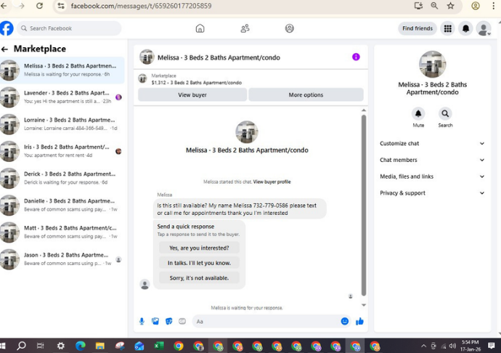The height and width of the screenshot is (353, 501).
Task: Expand the Chat members section
Action: coord(432,160)
